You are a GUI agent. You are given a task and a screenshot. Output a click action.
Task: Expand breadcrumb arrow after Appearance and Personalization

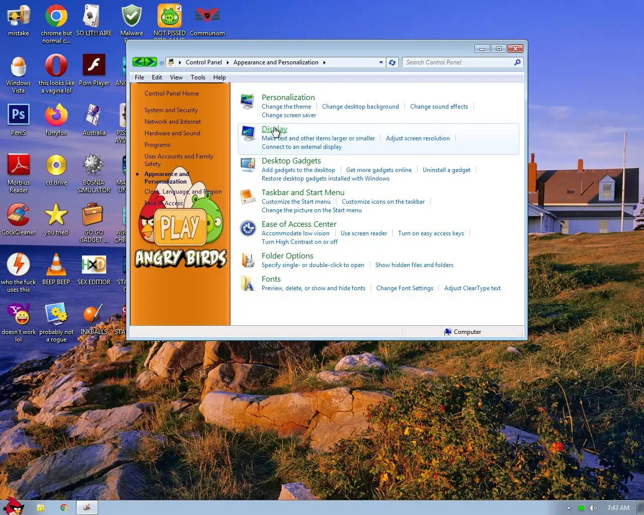click(x=324, y=62)
